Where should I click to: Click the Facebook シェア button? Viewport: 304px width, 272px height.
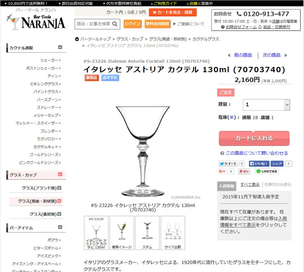pyautogui.click(x=277, y=164)
